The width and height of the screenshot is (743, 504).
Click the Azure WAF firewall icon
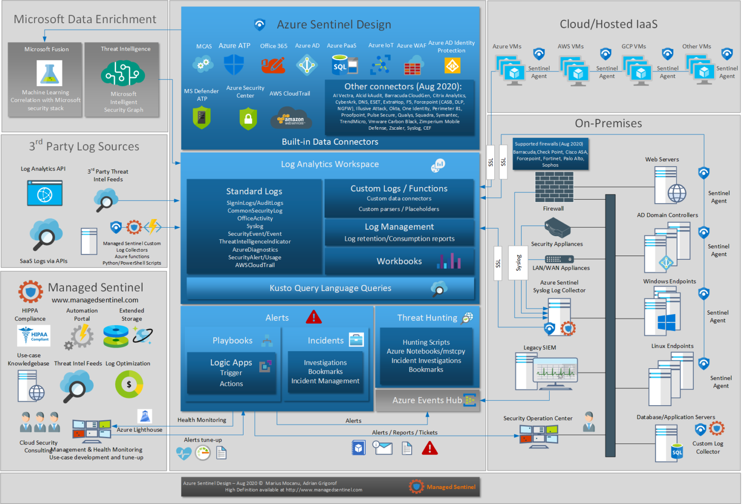(x=413, y=65)
